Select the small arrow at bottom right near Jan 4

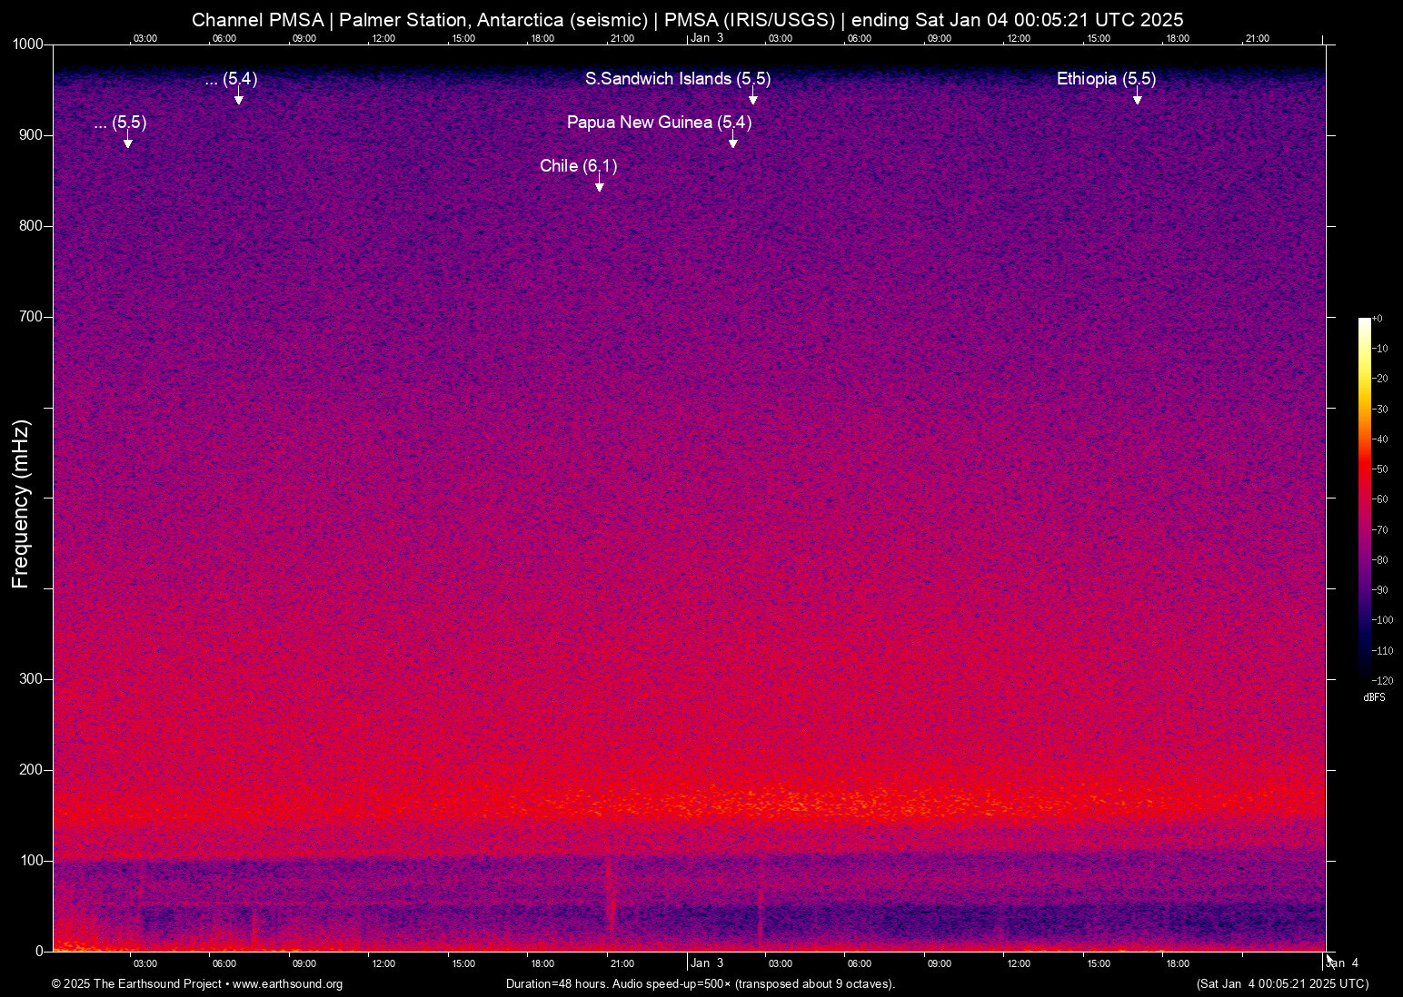[x=1329, y=959]
